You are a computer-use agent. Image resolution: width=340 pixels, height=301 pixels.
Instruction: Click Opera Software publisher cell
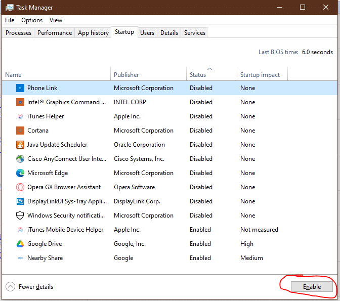tap(135, 187)
